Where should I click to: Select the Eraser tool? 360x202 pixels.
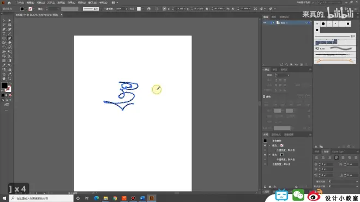(x=10, y=42)
